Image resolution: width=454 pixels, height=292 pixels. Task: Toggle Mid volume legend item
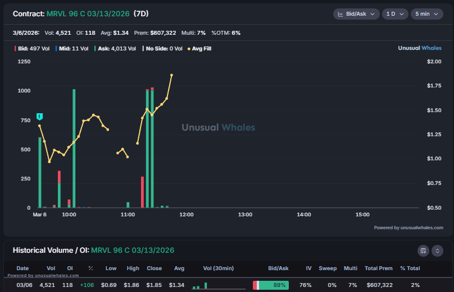pos(72,49)
